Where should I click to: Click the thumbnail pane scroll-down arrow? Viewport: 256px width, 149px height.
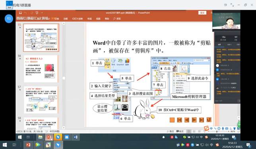coord(64,128)
